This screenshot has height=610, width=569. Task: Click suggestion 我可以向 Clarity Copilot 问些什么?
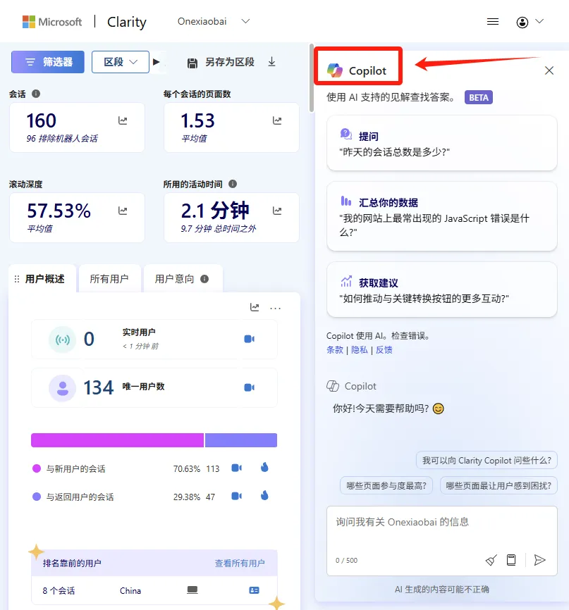point(487,461)
